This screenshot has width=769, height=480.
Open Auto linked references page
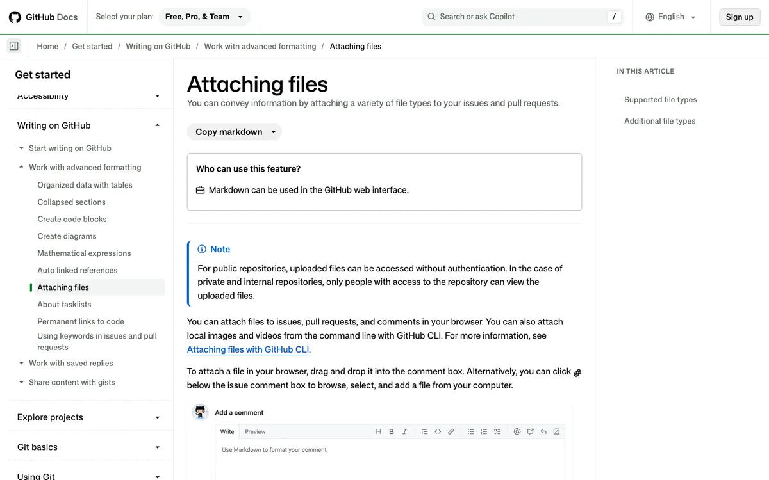click(x=78, y=271)
